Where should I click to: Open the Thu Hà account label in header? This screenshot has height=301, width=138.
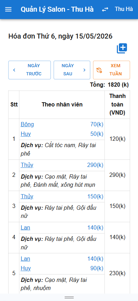pos(124,9)
